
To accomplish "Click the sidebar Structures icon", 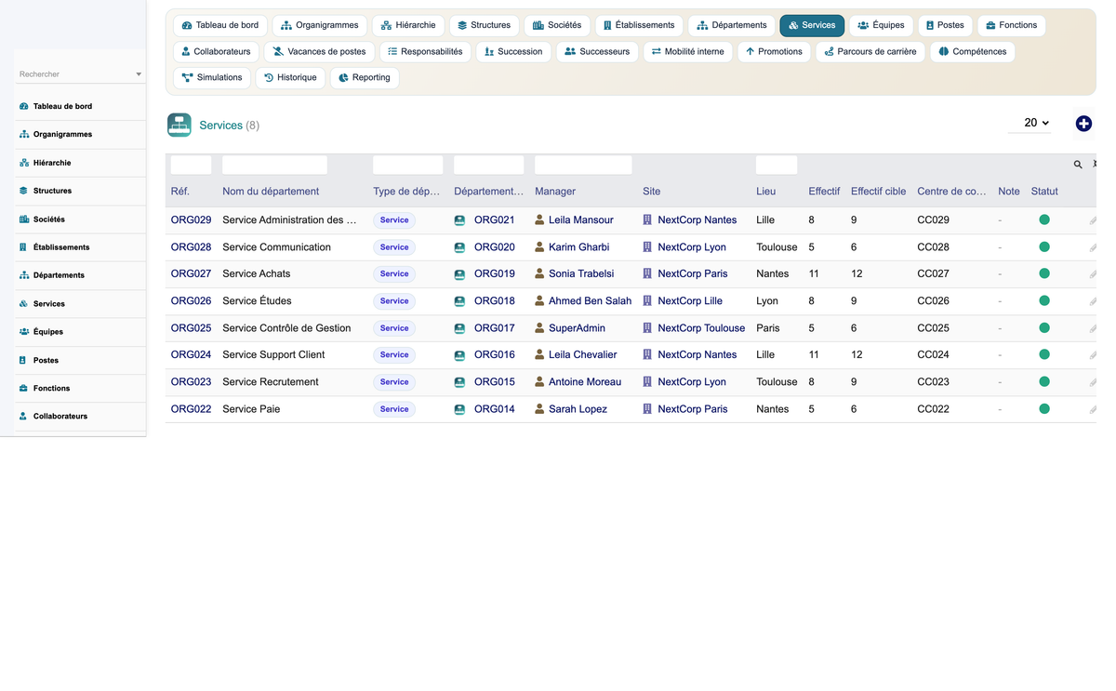I will pyautogui.click(x=24, y=191).
